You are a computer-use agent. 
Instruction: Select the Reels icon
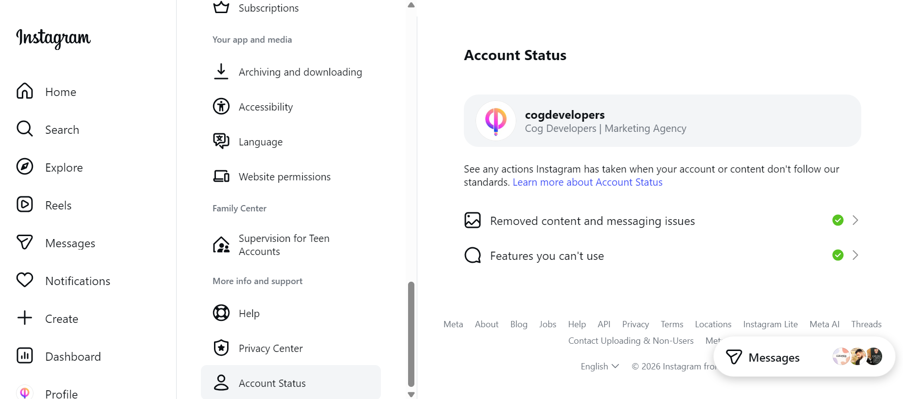pyautogui.click(x=58, y=205)
